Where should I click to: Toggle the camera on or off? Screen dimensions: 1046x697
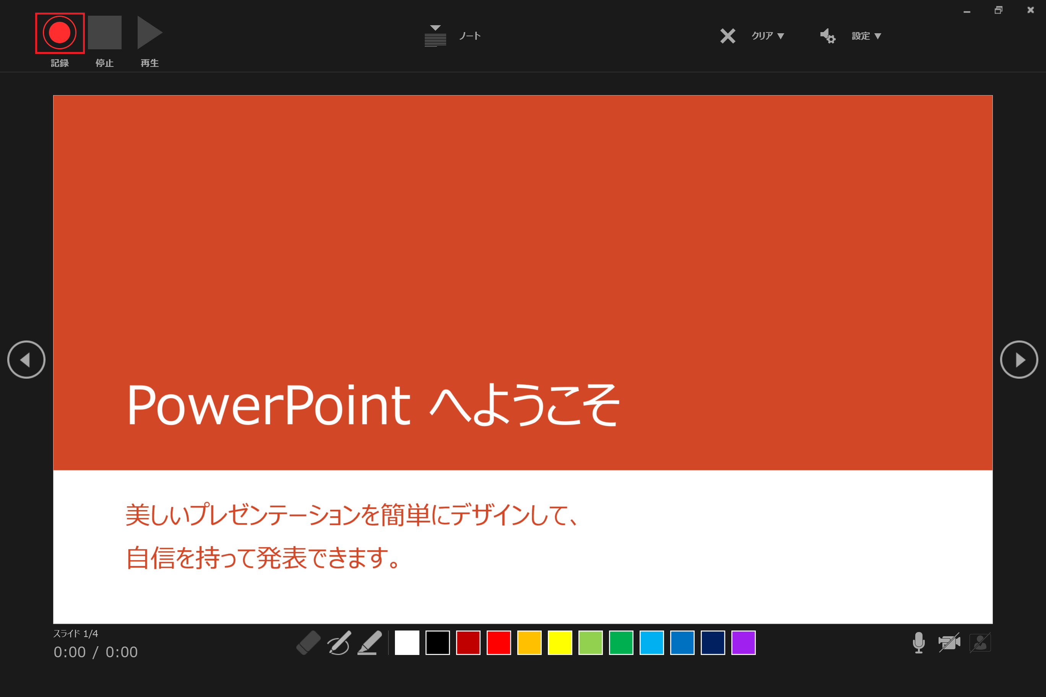point(950,643)
